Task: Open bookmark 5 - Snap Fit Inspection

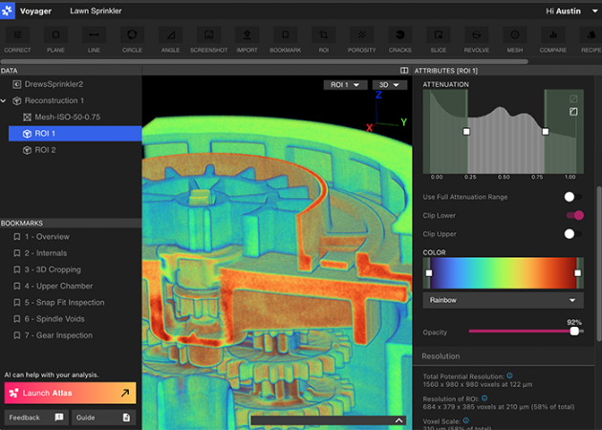Action: point(65,302)
